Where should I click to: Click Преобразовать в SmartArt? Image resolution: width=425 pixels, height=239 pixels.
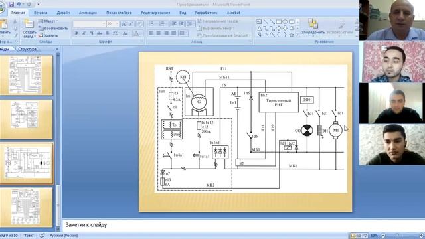(x=224, y=35)
